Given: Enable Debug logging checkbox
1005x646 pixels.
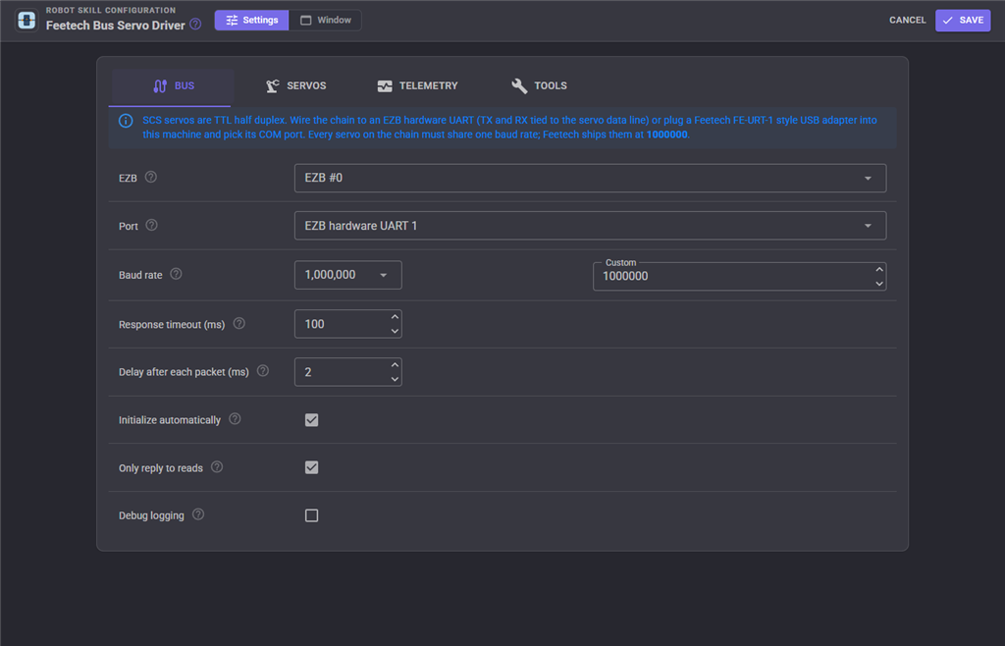Looking at the screenshot, I should click(311, 515).
